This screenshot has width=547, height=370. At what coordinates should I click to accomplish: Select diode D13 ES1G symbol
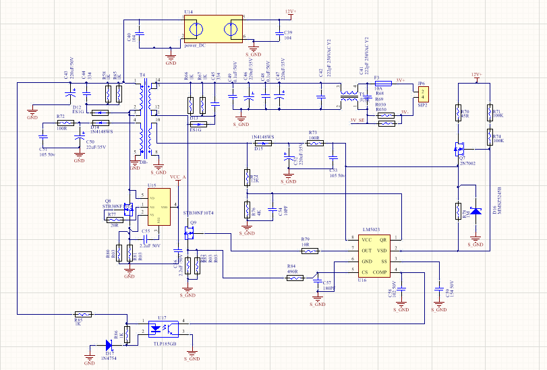point(198,124)
